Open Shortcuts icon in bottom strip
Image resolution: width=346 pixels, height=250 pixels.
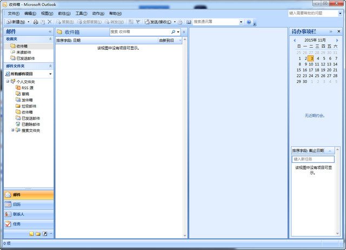pos(45,234)
